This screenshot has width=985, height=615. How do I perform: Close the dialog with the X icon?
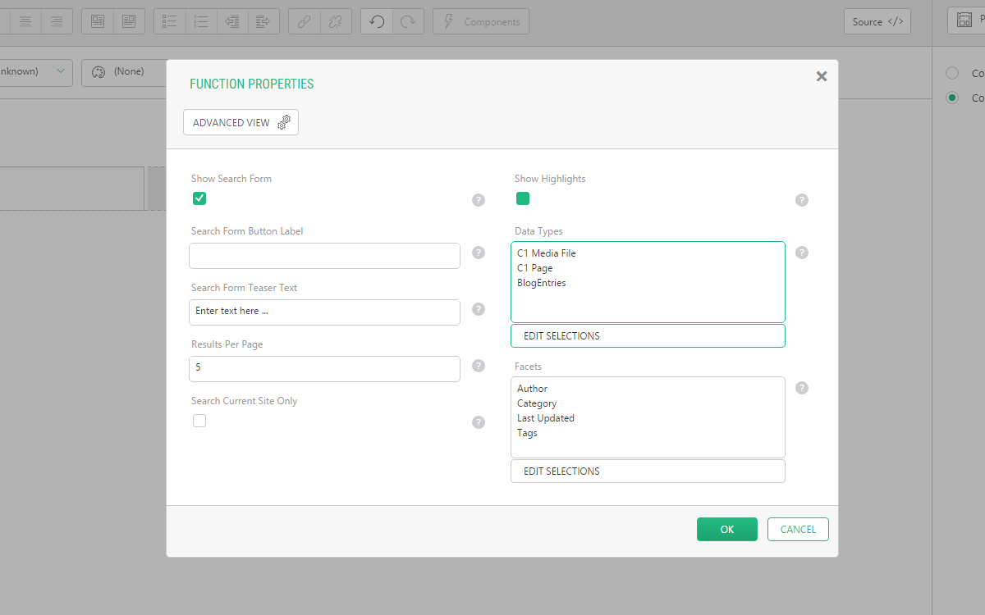point(822,76)
